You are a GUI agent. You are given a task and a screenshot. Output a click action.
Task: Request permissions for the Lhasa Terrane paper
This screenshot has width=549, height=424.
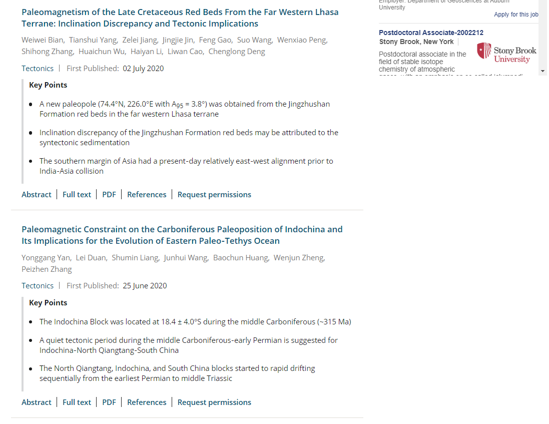click(214, 195)
